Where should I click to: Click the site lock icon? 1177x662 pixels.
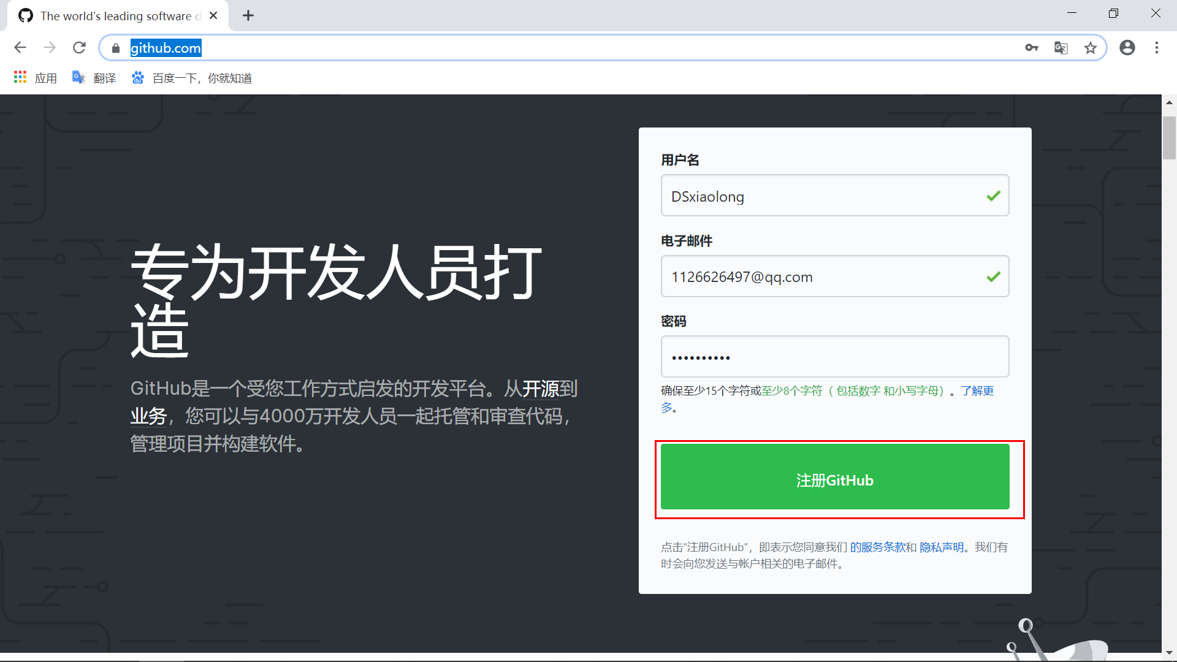(116, 48)
